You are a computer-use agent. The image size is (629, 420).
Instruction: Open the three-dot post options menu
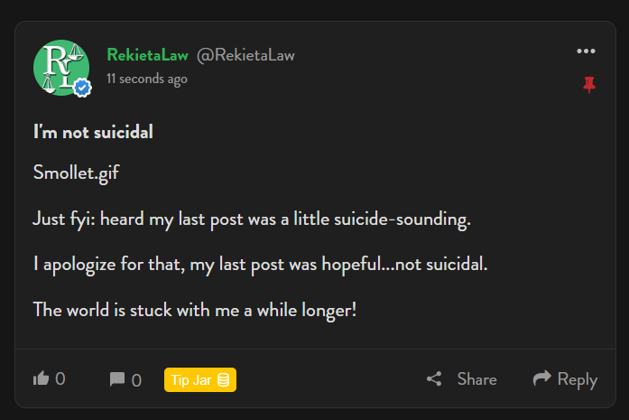coord(586,51)
